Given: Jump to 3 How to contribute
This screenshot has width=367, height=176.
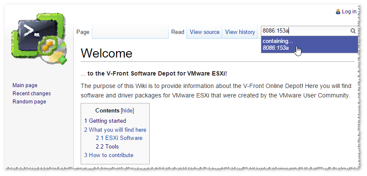Looking at the screenshot, I should coord(109,155).
